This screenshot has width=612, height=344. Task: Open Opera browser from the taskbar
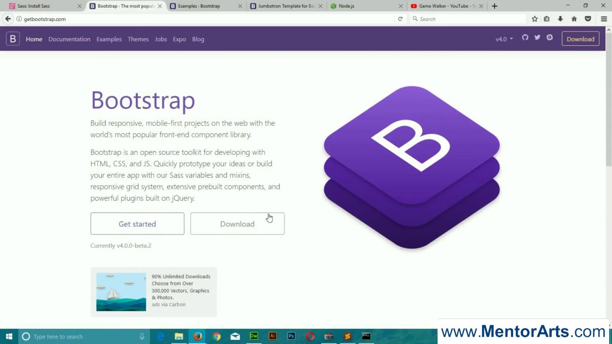coord(310,336)
